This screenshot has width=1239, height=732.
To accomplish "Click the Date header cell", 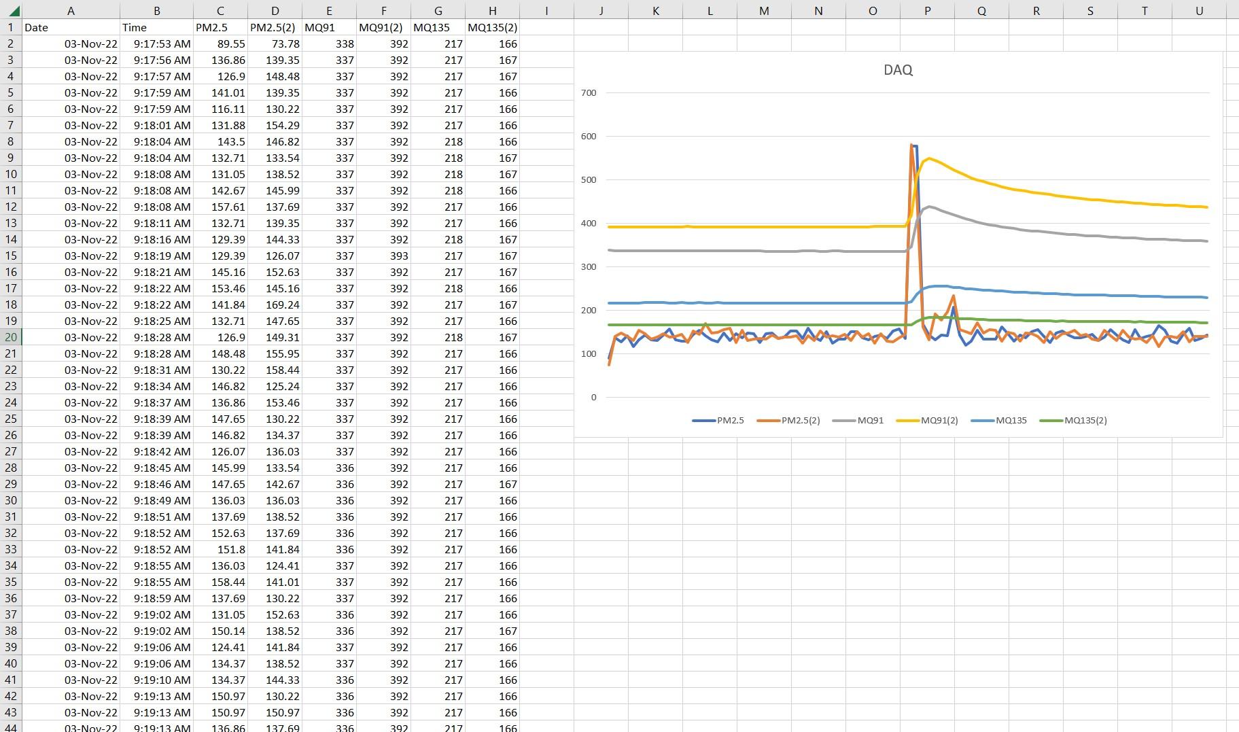I will 71,27.
